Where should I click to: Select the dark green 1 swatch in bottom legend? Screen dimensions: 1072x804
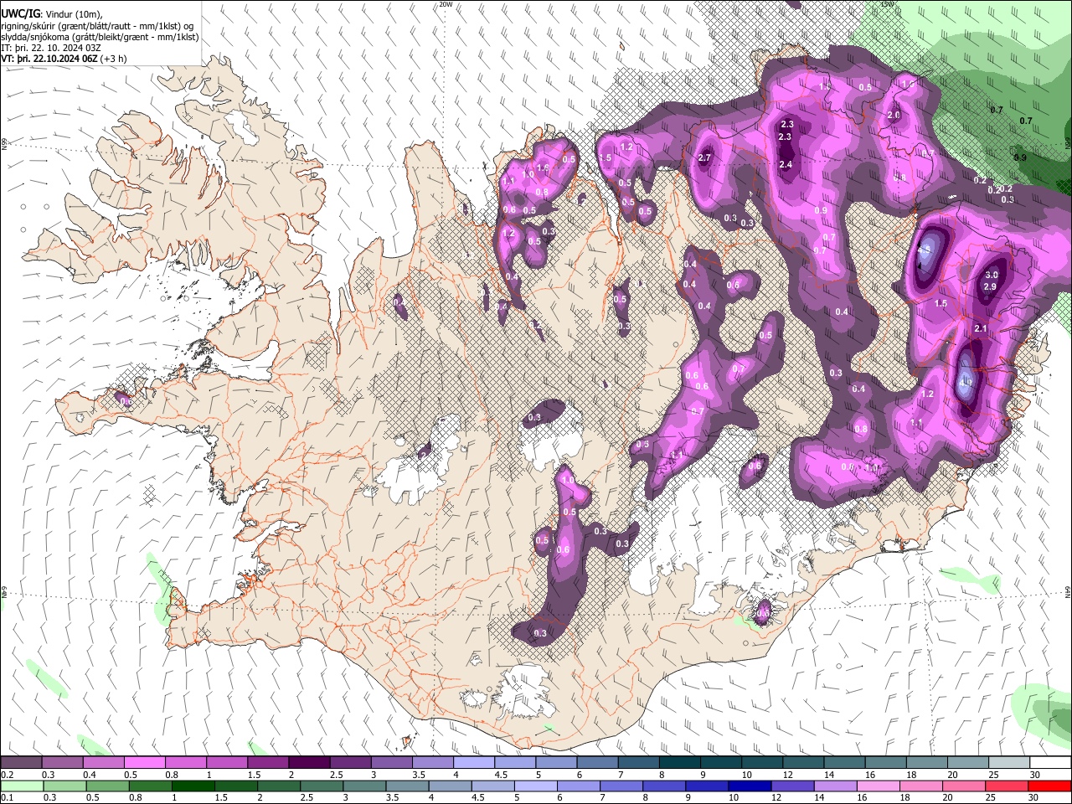193,786
